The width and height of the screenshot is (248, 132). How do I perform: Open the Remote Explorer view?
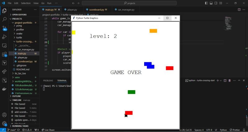point(4,46)
